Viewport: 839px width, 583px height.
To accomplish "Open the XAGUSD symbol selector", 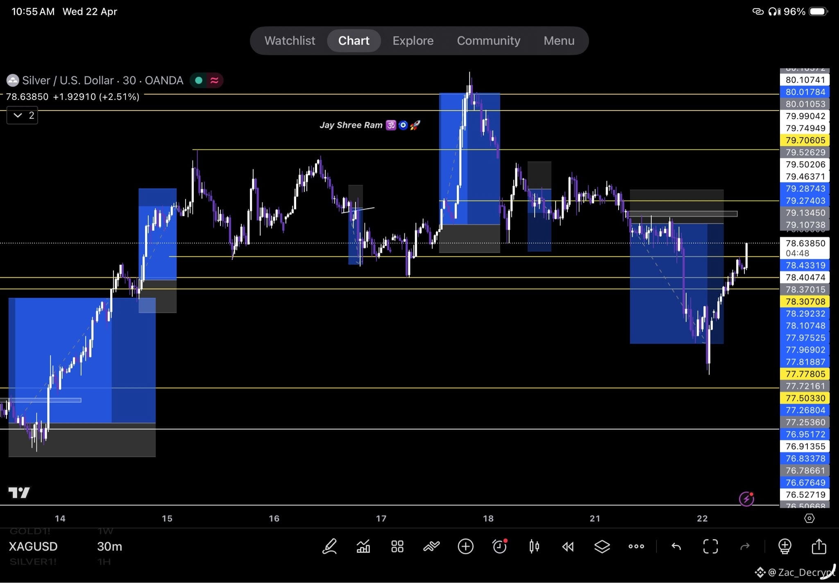I will coord(33,546).
